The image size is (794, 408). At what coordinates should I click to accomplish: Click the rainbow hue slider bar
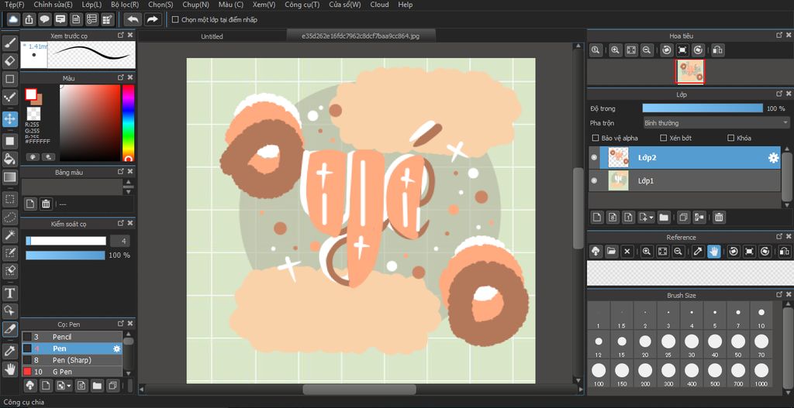pos(128,123)
